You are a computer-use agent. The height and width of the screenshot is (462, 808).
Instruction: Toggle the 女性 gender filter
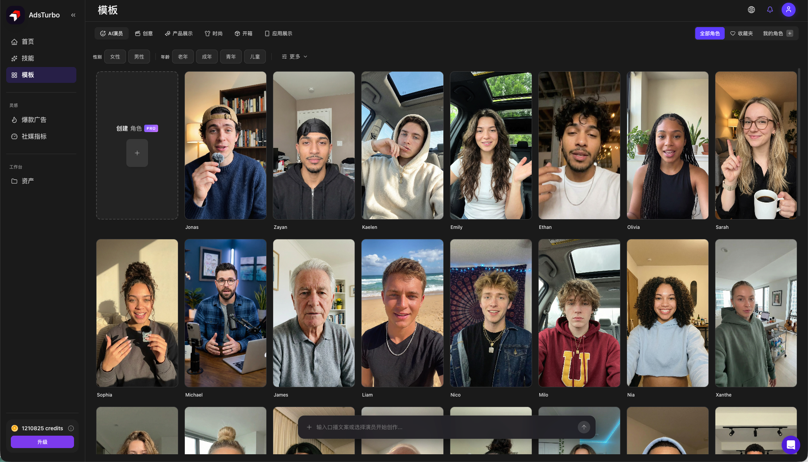click(x=115, y=57)
